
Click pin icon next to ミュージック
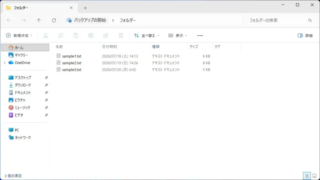pos(46,108)
